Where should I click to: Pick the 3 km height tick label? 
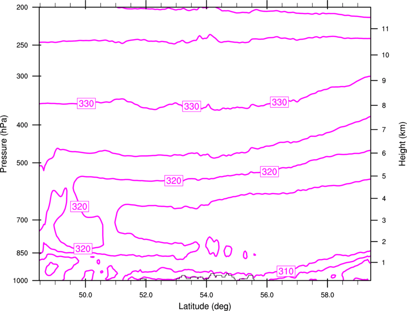(x=384, y=221)
